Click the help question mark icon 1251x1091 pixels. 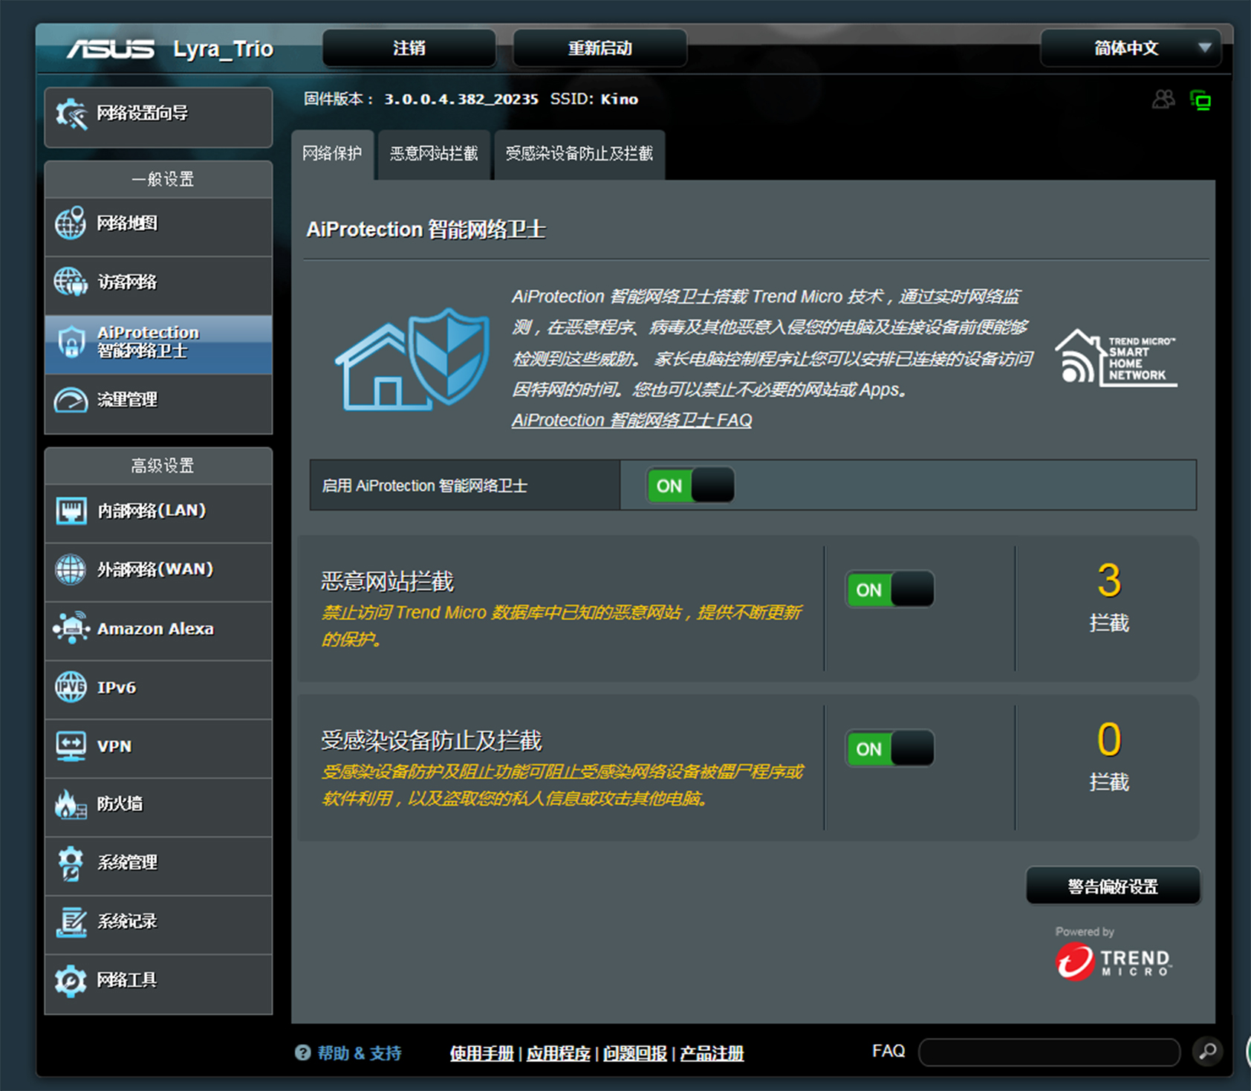[x=302, y=1052]
